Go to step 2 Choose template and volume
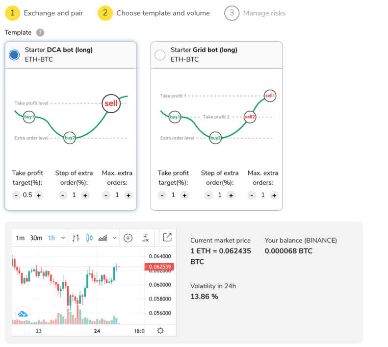This screenshot has width=388, height=347. click(154, 13)
